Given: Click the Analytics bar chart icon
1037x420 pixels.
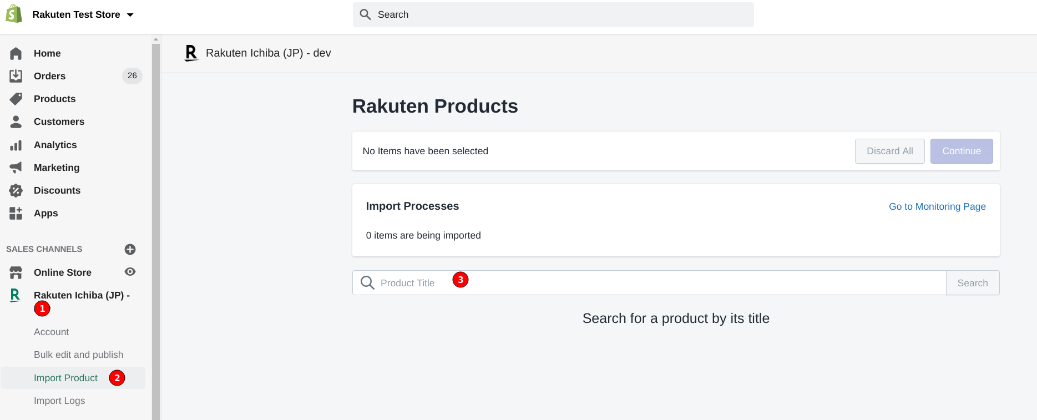Looking at the screenshot, I should click(16, 145).
